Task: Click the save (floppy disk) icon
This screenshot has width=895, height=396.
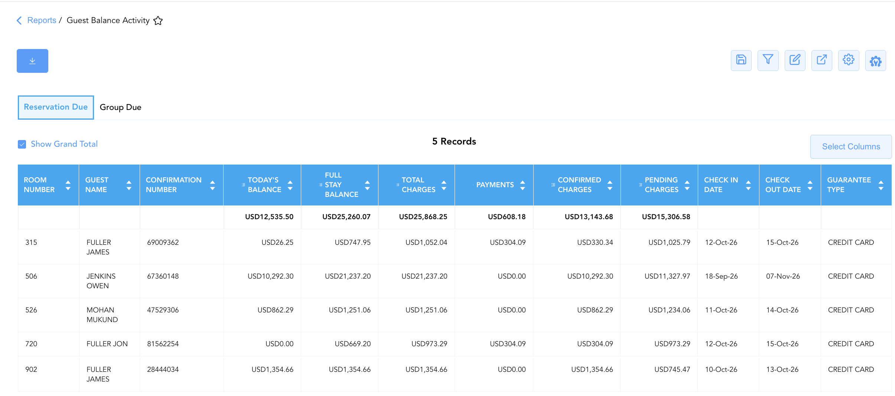Action: [741, 60]
